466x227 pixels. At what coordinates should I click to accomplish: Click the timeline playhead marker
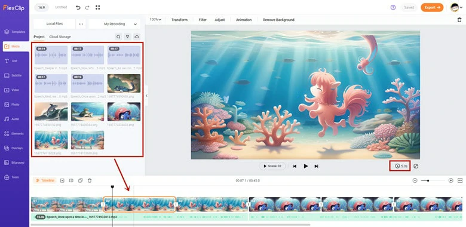pos(112,186)
